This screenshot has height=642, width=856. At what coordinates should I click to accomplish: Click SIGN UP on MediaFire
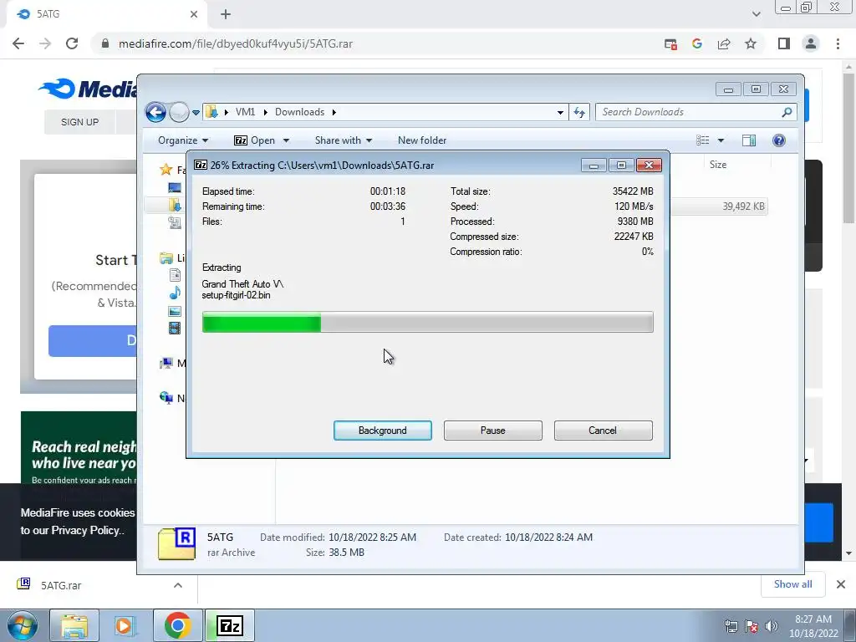click(x=79, y=122)
